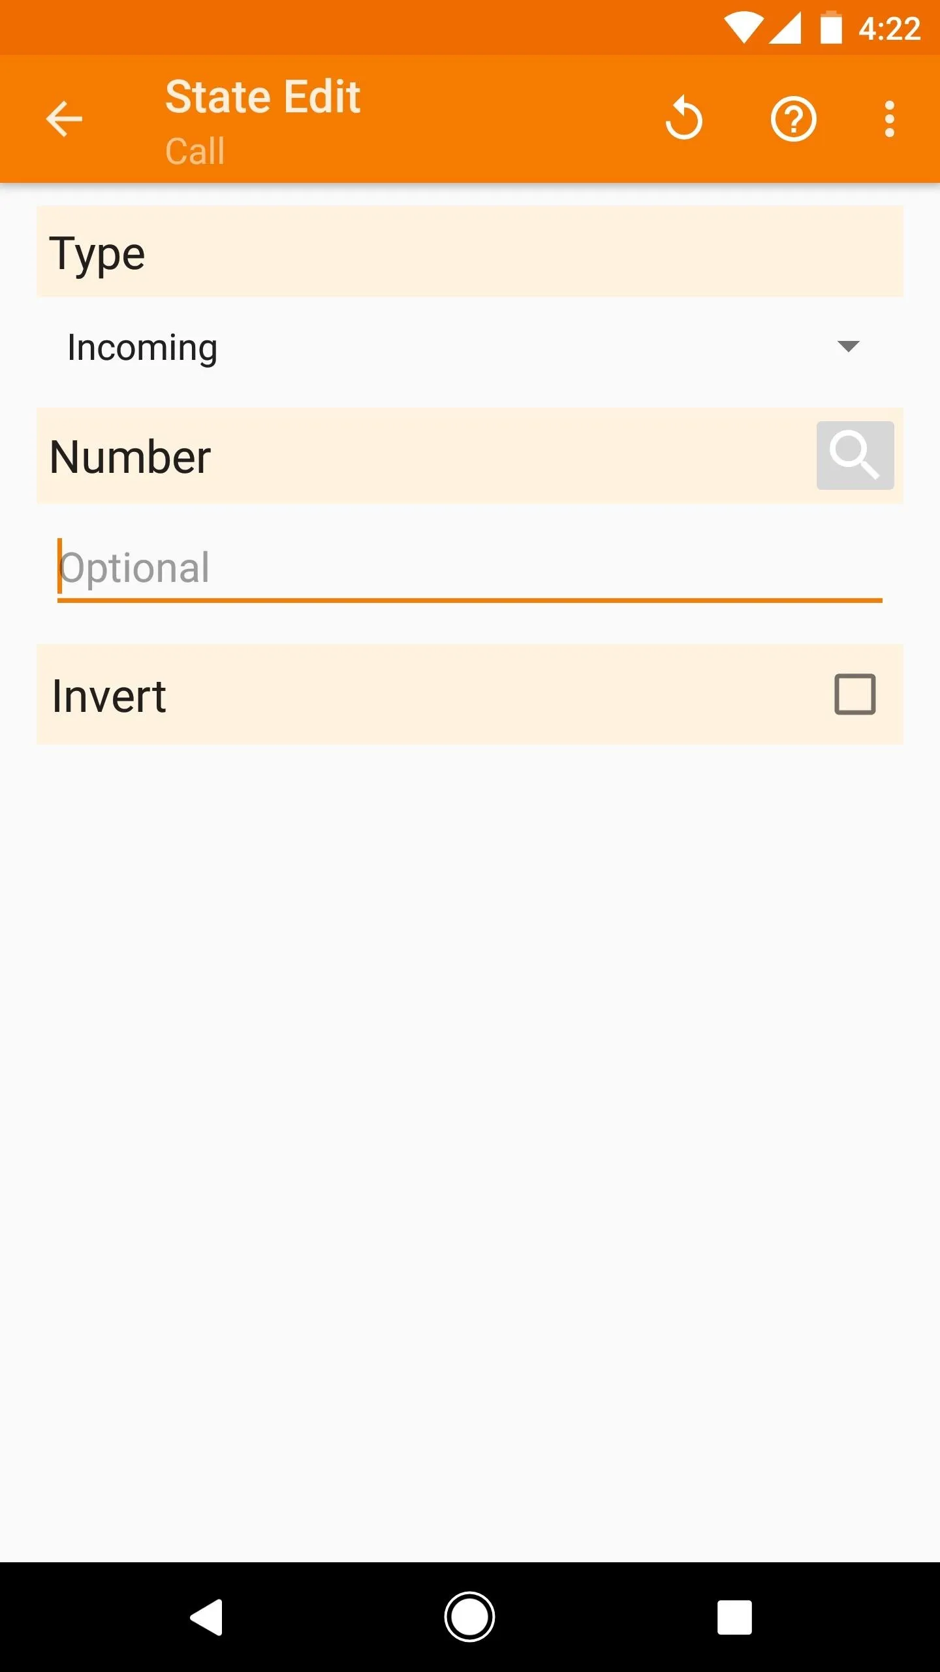940x1672 pixels.
Task: Expand the Incoming type dropdown arrow
Action: pyautogui.click(x=848, y=346)
